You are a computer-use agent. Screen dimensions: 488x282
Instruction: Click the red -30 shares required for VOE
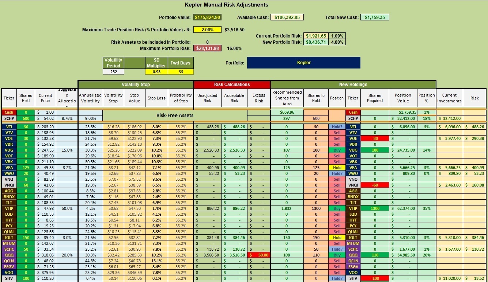(375, 138)
